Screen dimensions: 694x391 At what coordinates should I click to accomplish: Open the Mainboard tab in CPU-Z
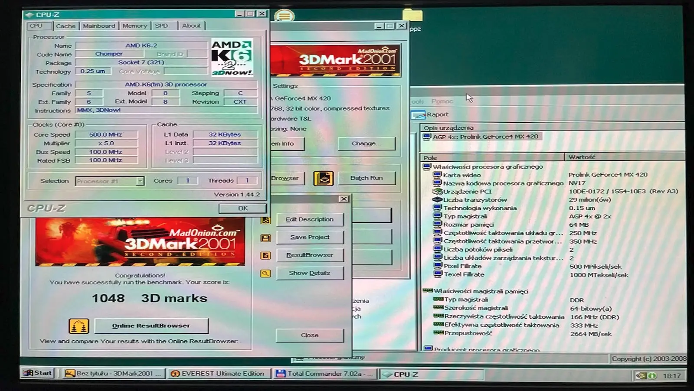[99, 26]
